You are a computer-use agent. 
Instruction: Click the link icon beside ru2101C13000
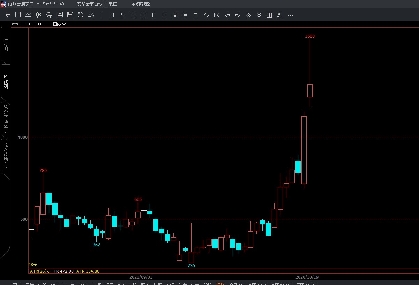(15, 24)
